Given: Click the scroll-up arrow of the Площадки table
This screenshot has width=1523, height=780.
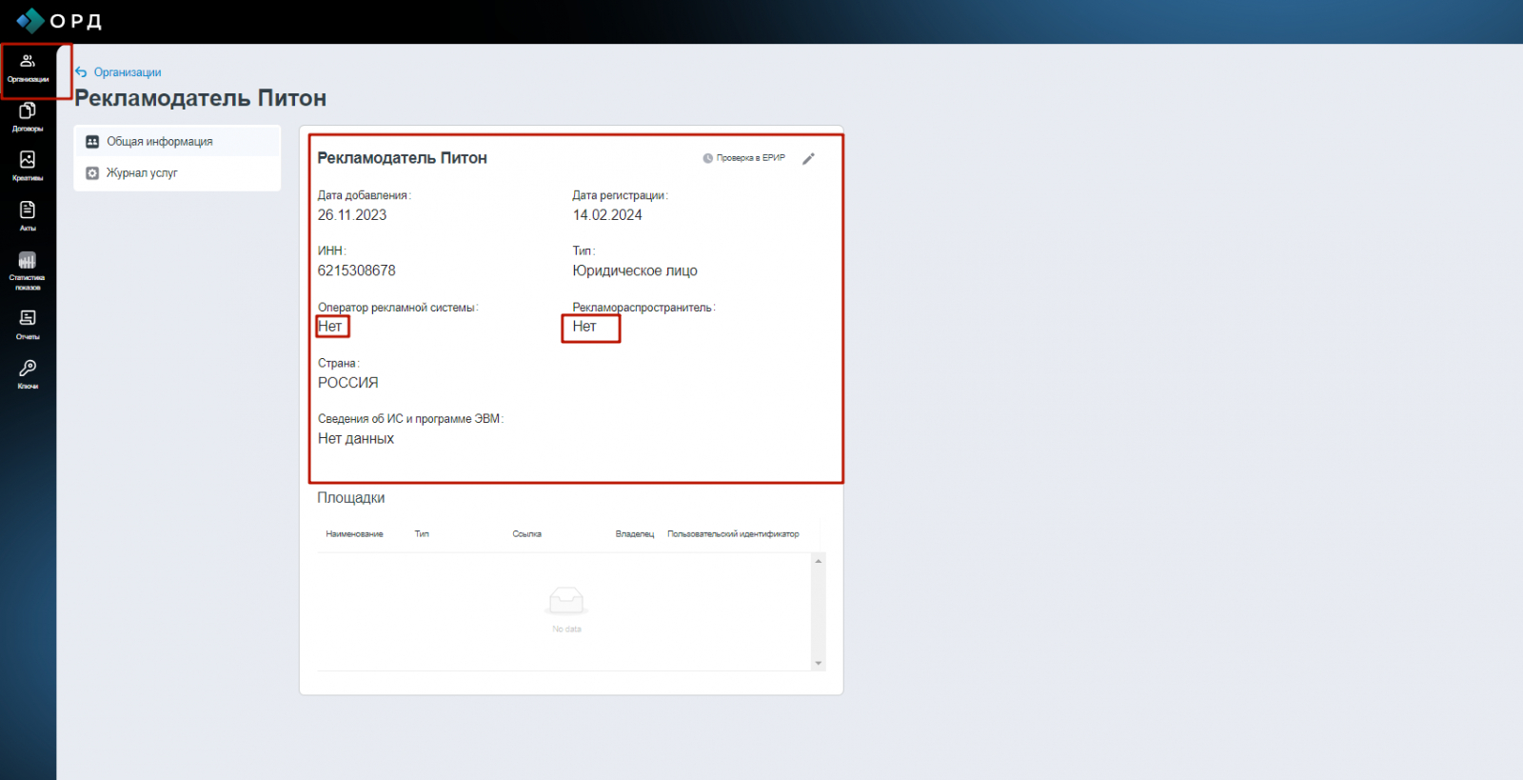Looking at the screenshot, I should coord(819,561).
